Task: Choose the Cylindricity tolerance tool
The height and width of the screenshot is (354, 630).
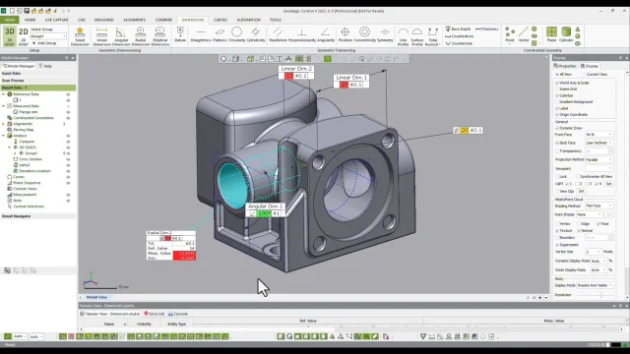Action: [x=256, y=34]
